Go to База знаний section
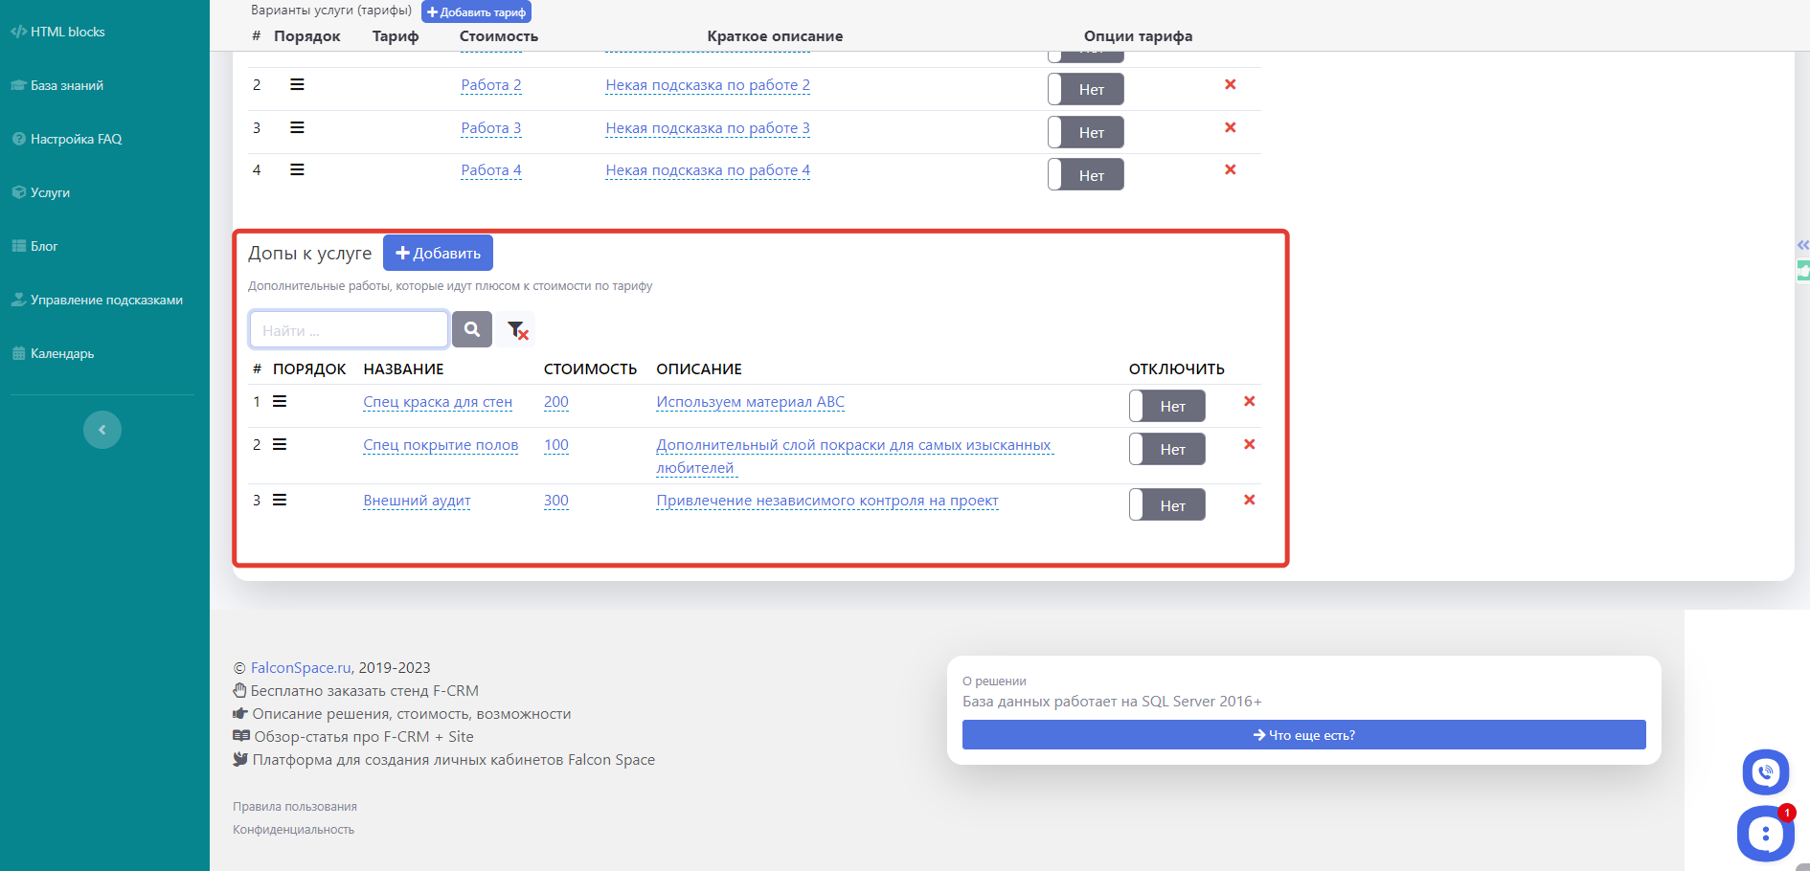Screen dimensions: 1810x871 66,85
